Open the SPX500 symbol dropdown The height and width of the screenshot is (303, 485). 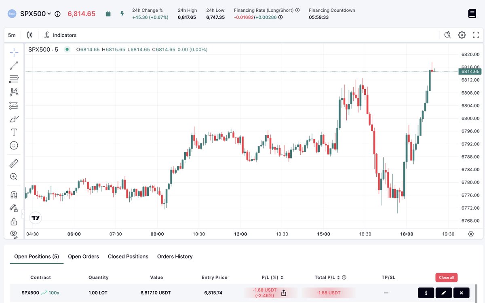pos(36,14)
